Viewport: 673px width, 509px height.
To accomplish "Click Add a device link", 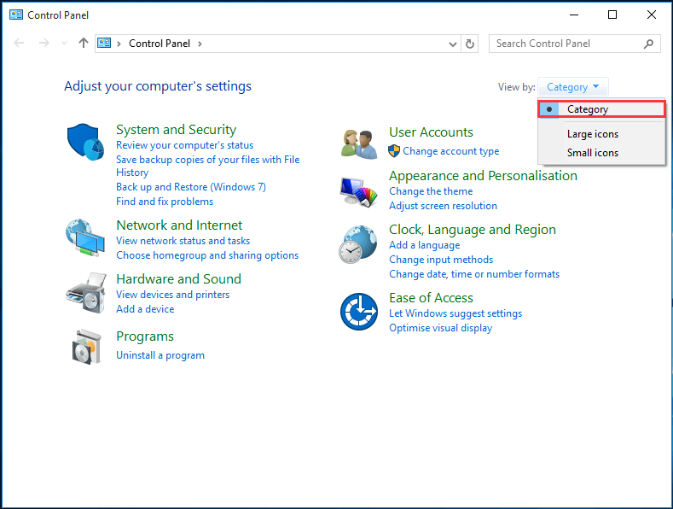I will pos(145,309).
